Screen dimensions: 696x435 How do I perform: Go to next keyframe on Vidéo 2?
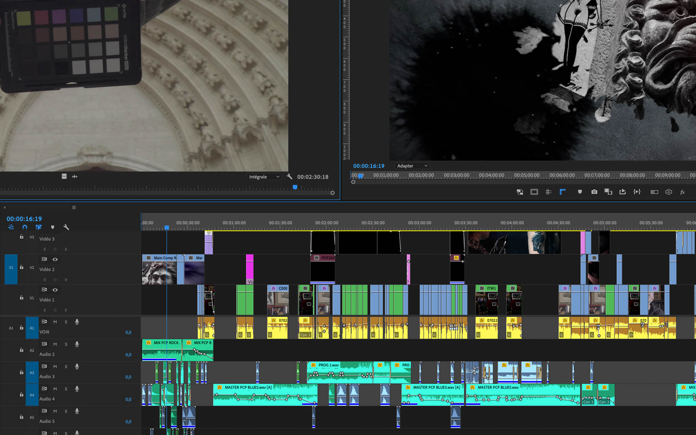coord(66,280)
